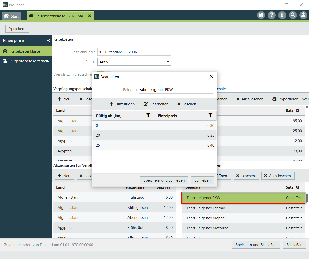Close the Reisekostenklasse tab with its X
The image size is (309, 259).
pos(89,16)
